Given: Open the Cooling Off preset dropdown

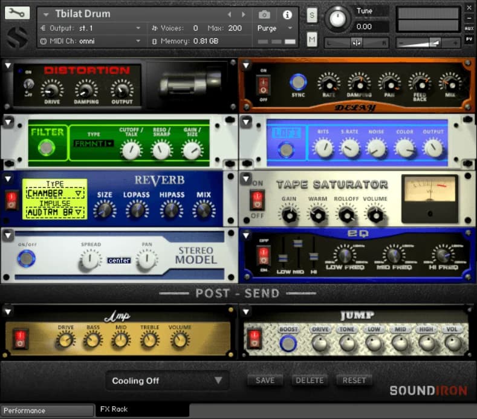Looking at the screenshot, I should coord(167,380).
